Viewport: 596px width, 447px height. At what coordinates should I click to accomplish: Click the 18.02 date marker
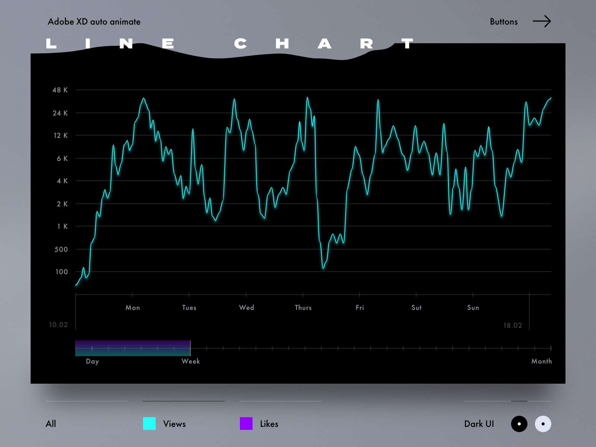(513, 324)
